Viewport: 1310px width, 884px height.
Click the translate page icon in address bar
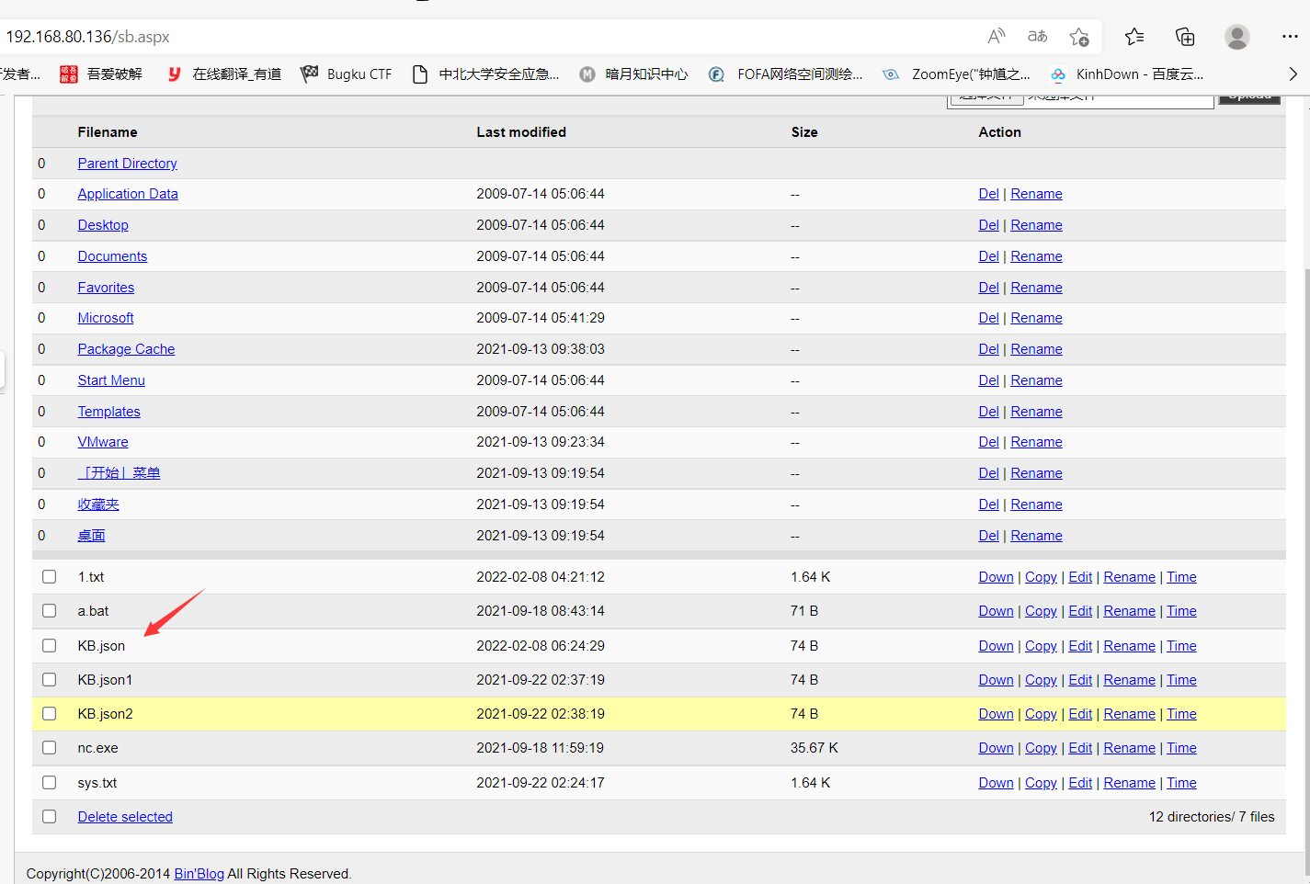click(1037, 37)
